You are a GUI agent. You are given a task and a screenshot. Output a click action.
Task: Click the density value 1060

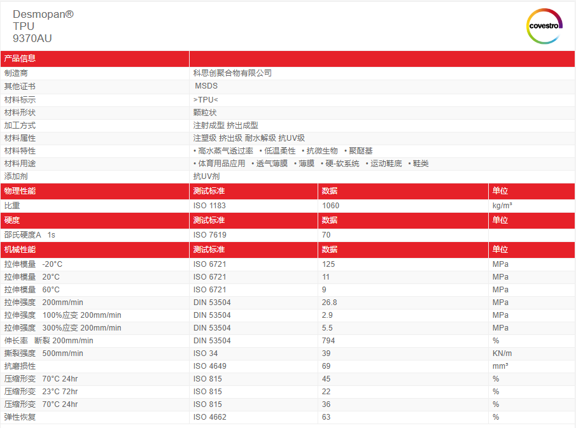[330, 206]
